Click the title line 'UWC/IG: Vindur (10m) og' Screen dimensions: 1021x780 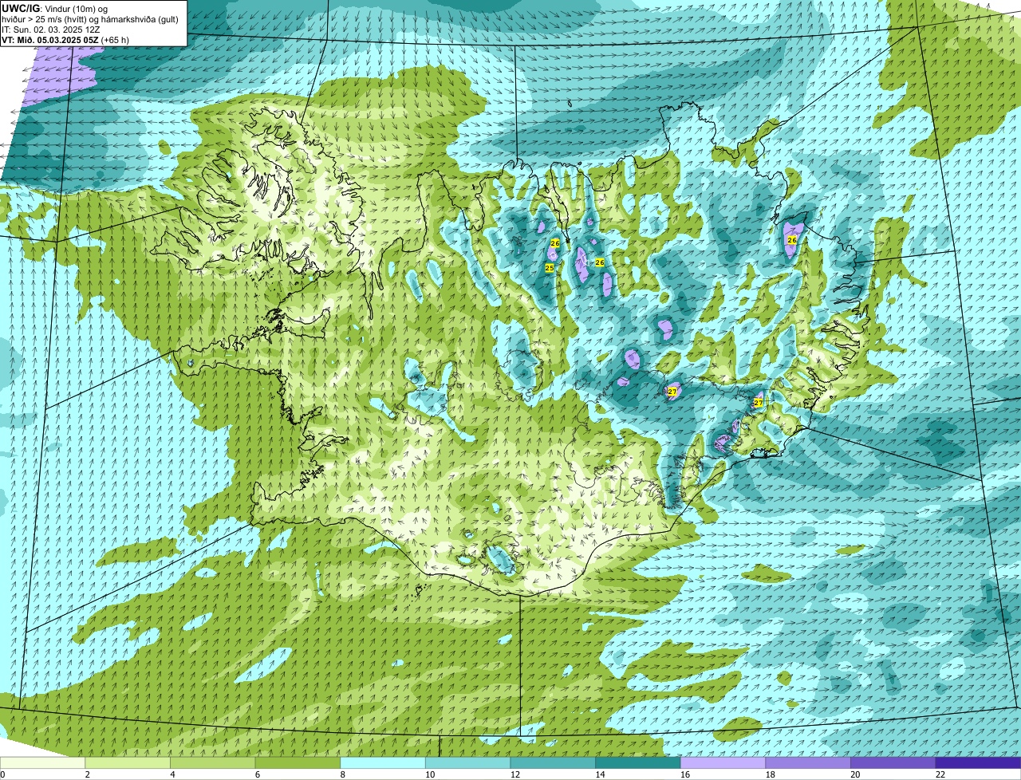(54, 9)
